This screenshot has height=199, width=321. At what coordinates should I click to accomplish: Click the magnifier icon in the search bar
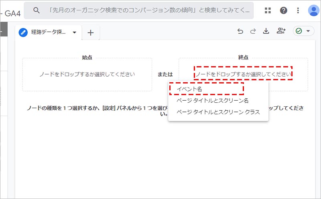37,10
